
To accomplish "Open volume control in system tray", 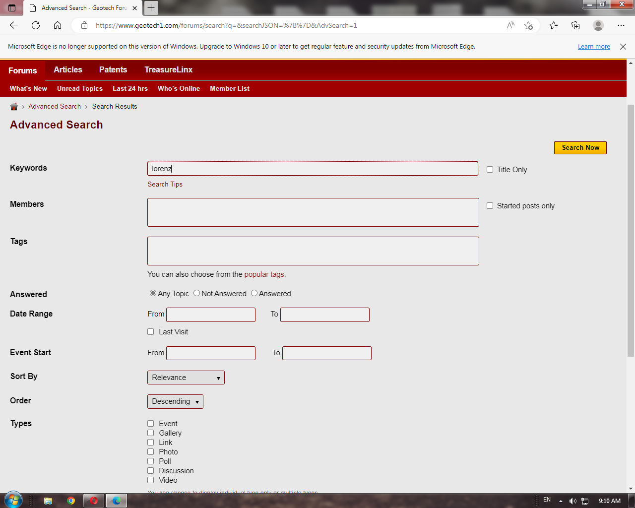I will [573, 501].
